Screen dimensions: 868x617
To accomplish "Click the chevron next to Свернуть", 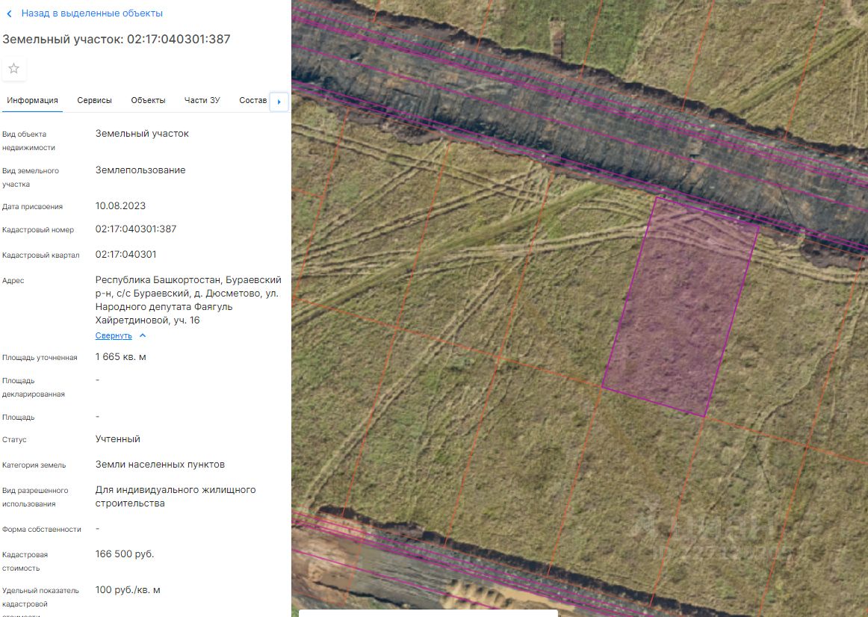I will pos(143,335).
